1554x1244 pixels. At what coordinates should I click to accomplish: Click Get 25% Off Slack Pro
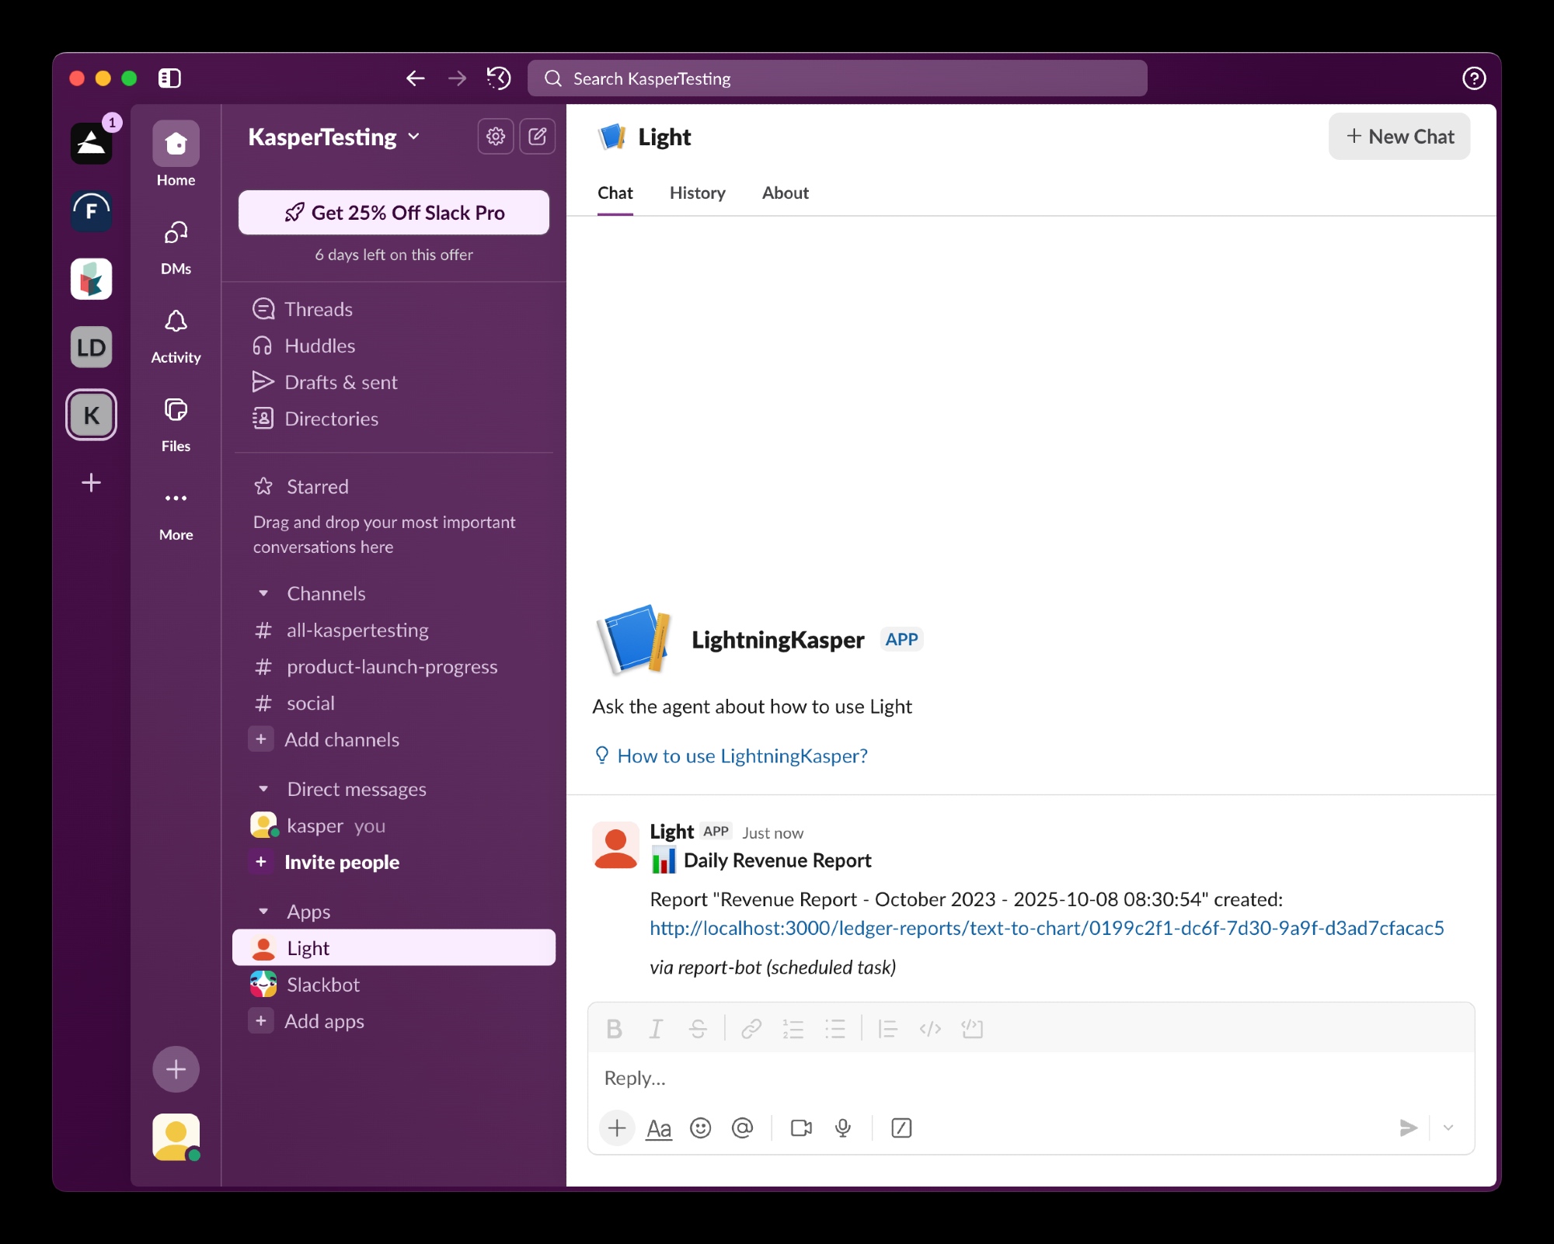tap(394, 212)
